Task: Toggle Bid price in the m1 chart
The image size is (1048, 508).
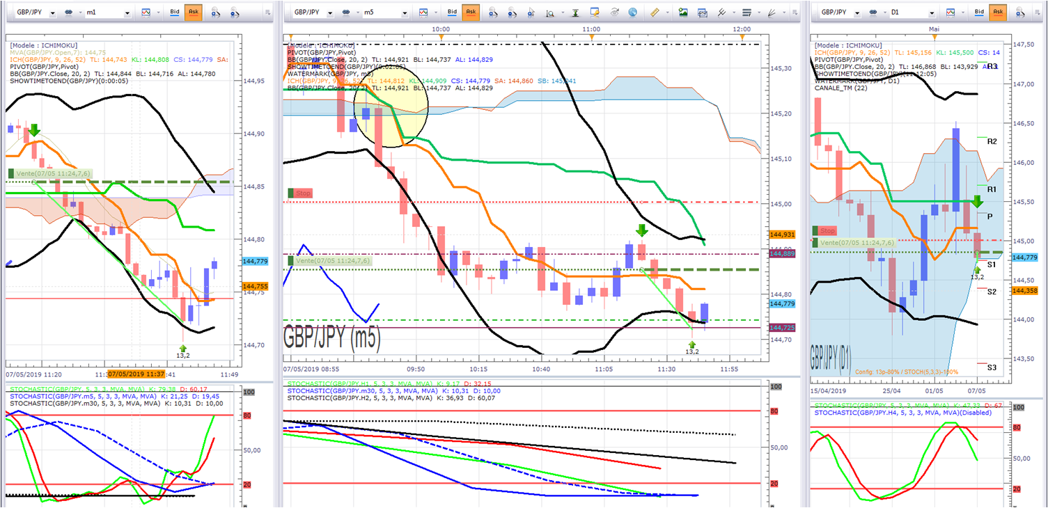Action: tap(175, 13)
